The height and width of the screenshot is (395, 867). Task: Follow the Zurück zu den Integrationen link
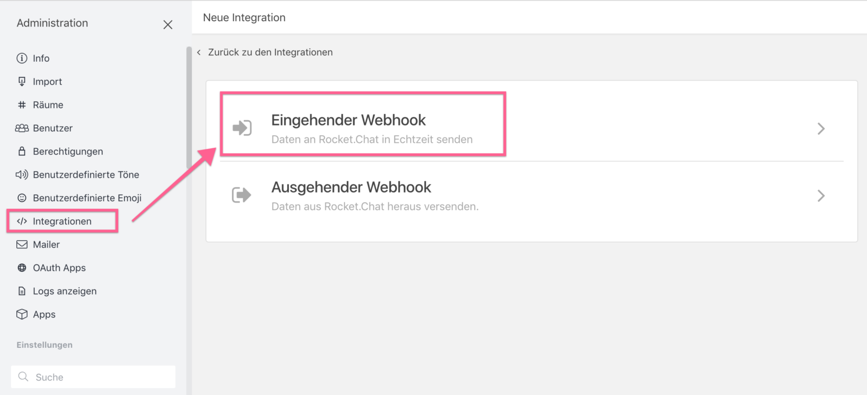point(270,52)
